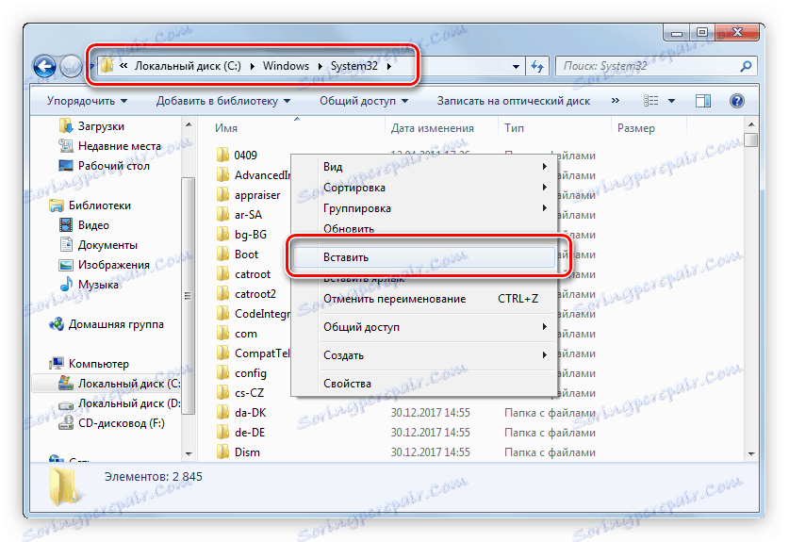The width and height of the screenshot is (789, 542).
Task: Select the ar-SA folder
Action: [239, 215]
